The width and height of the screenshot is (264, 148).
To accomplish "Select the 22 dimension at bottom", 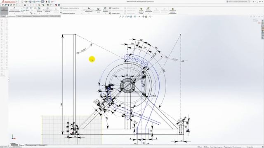I will (144, 143).
